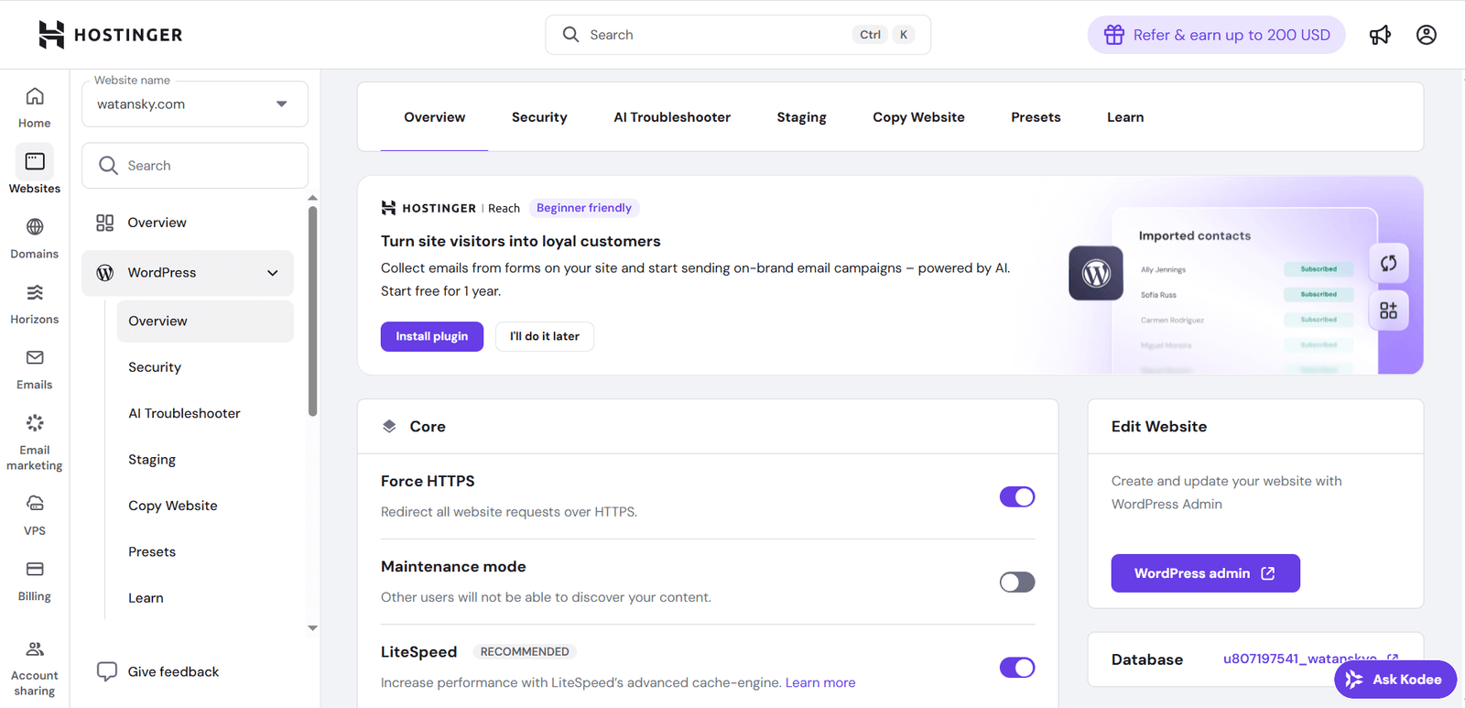Collapse the WordPress menu section
1465x708 pixels.
[x=272, y=273]
